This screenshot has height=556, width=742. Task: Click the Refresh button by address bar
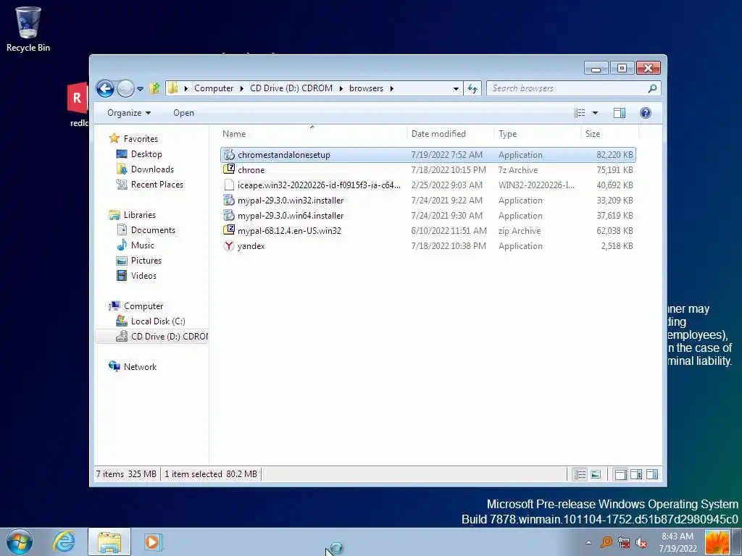click(472, 88)
